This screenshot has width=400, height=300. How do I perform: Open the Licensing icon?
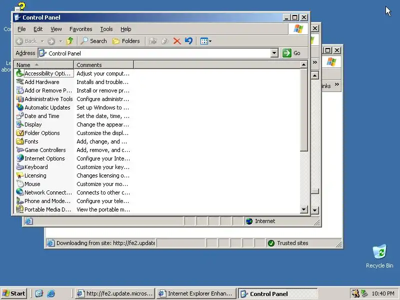coord(19,175)
